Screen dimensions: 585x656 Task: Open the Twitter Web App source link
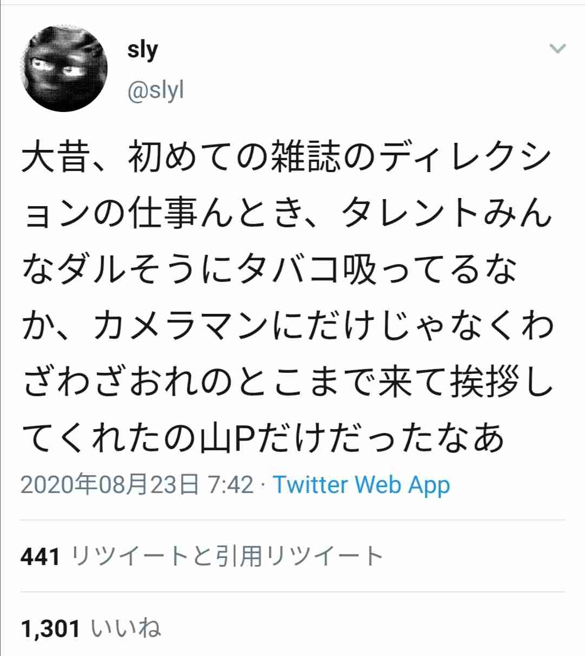point(361,485)
